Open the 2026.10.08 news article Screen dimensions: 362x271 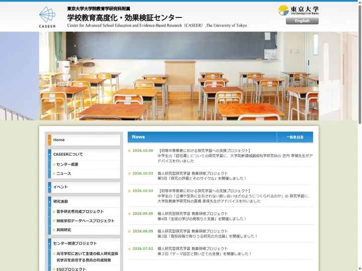pyautogui.click(x=235, y=156)
